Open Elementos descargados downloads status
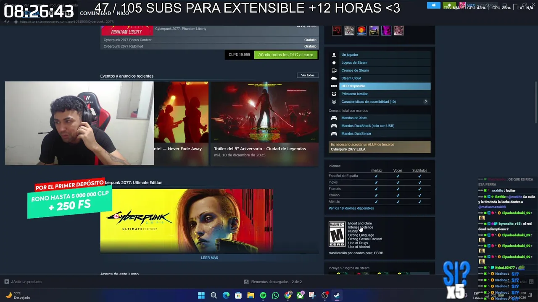This screenshot has width=538, height=302. tap(273, 282)
